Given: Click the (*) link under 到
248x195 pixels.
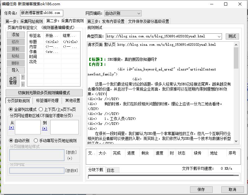Looking at the screenshot, I should pos(45,129).
